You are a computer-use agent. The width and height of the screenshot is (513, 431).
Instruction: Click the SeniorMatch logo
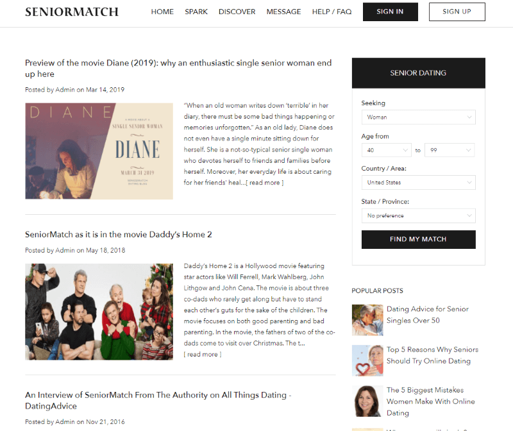(72, 12)
